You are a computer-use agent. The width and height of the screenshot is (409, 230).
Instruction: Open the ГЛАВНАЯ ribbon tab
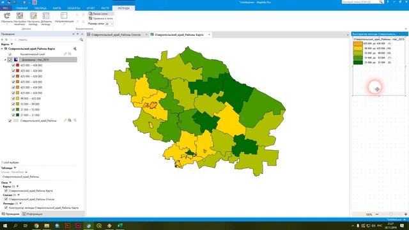pyautogui.click(x=22, y=8)
